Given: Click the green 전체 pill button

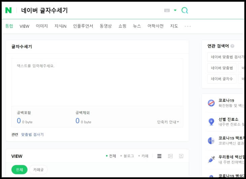Looking at the screenshot, I should (x=20, y=170).
